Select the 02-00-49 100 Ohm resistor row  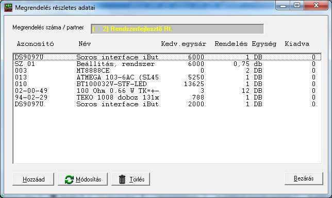click(x=167, y=91)
